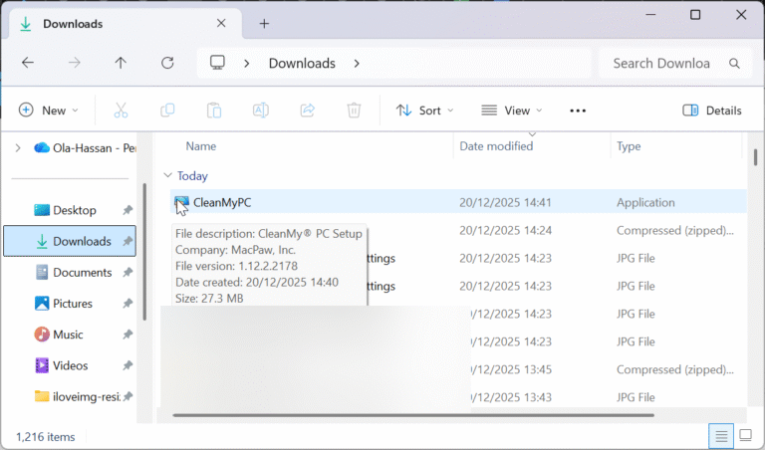The height and width of the screenshot is (450, 765).
Task: Click the horizontal scrollbar in file list
Action: point(413,415)
